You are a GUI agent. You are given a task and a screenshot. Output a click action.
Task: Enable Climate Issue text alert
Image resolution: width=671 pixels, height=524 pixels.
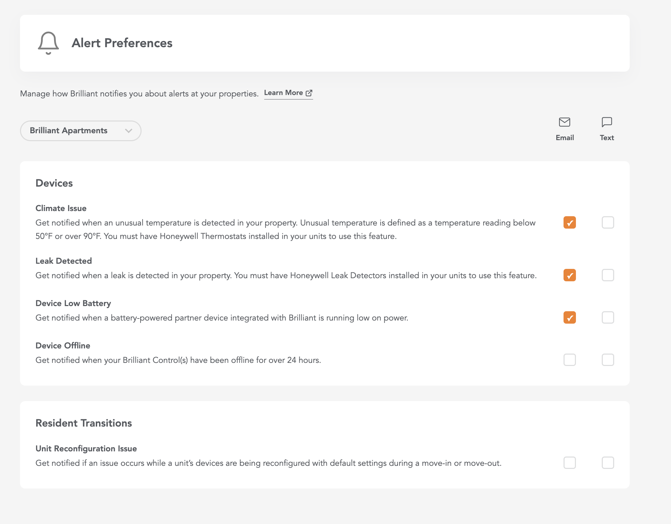608,222
